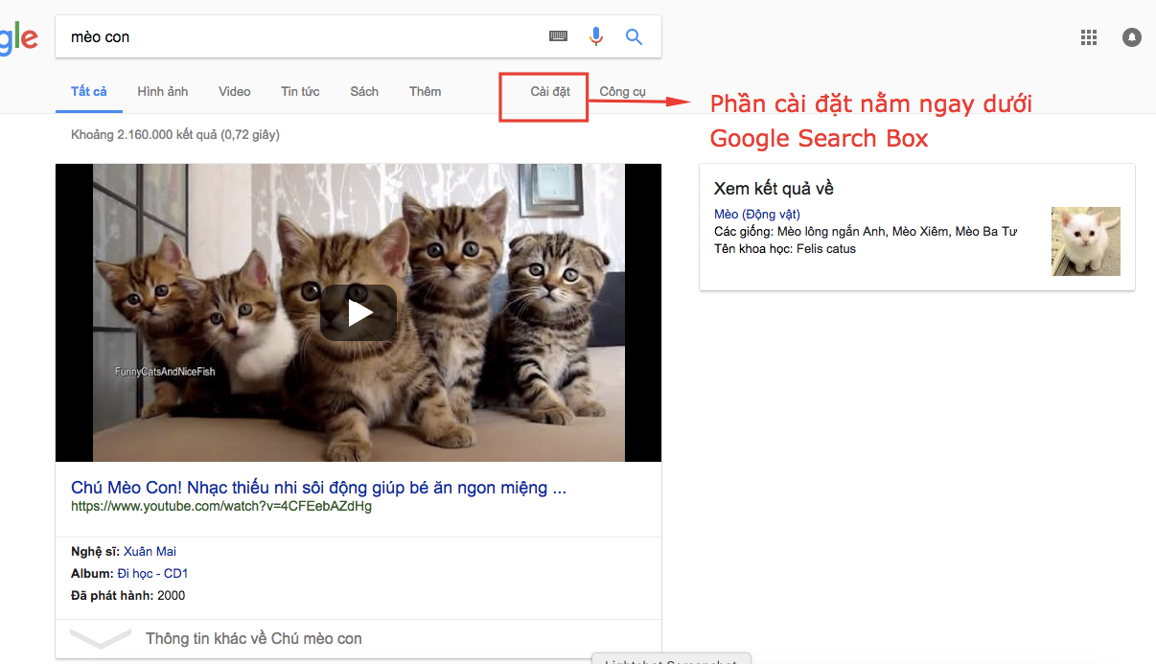1156x664 pixels.
Task: Open Google notifications bell
Action: tap(1132, 37)
